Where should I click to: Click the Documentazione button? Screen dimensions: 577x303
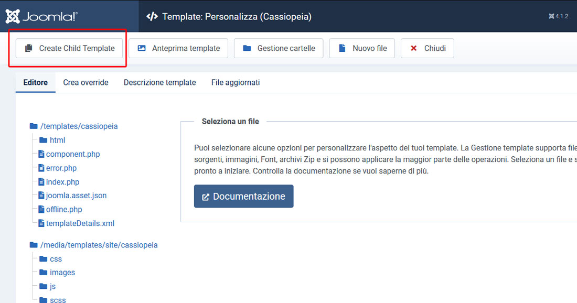(x=243, y=196)
